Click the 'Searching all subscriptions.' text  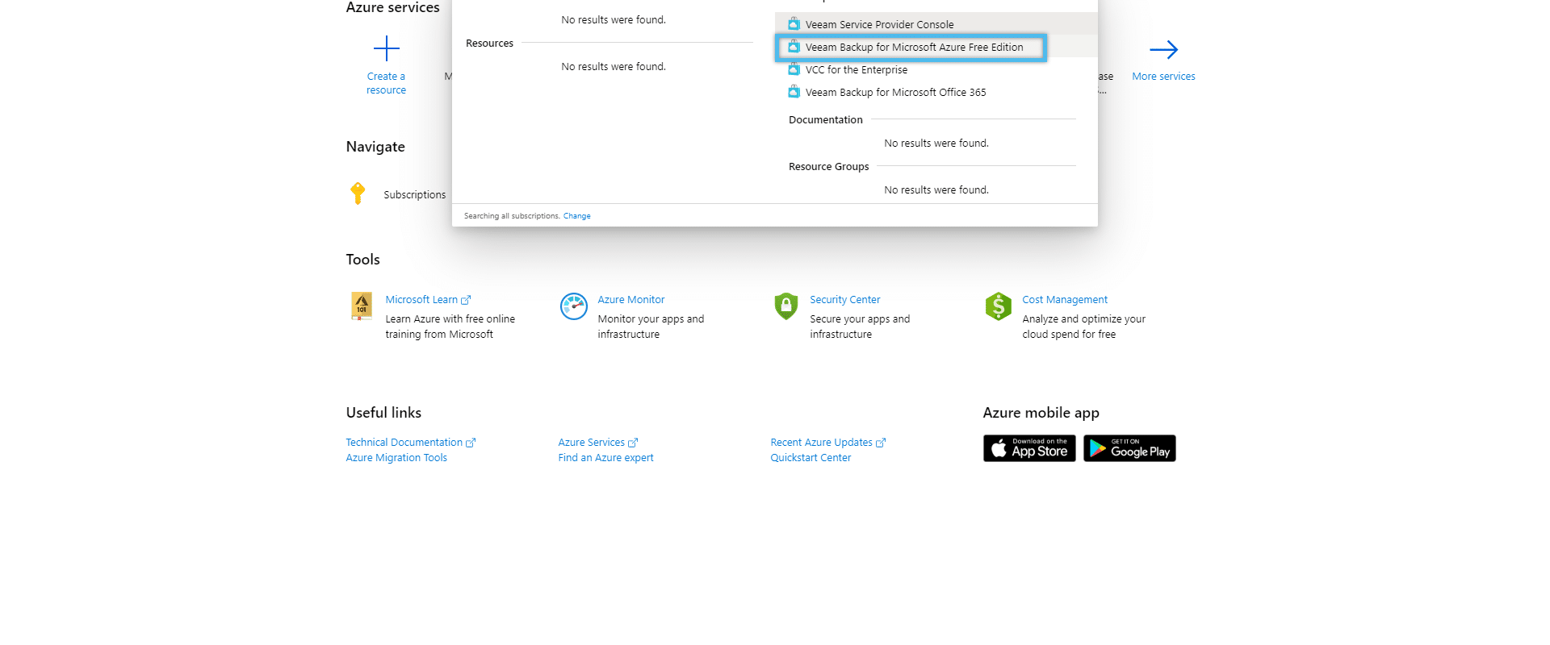coord(512,216)
